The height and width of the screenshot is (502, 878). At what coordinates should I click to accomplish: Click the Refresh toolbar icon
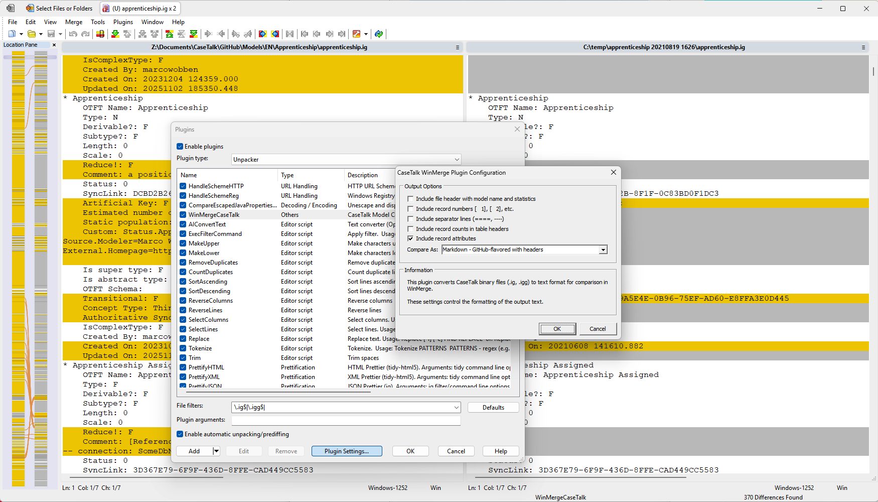pos(379,34)
